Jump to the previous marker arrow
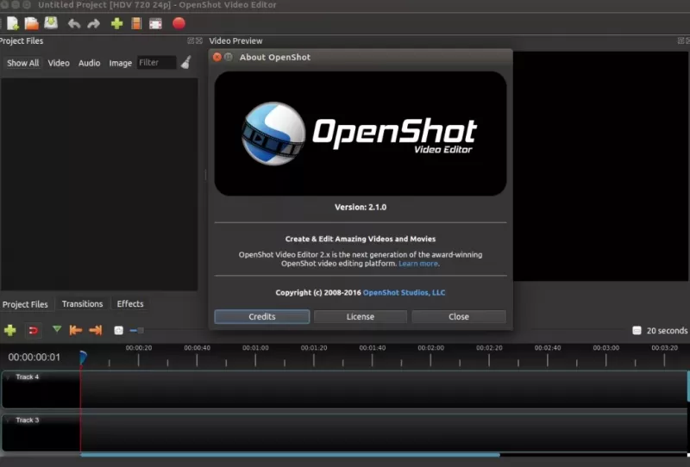Image resolution: width=690 pixels, height=467 pixels. pyautogui.click(x=76, y=330)
